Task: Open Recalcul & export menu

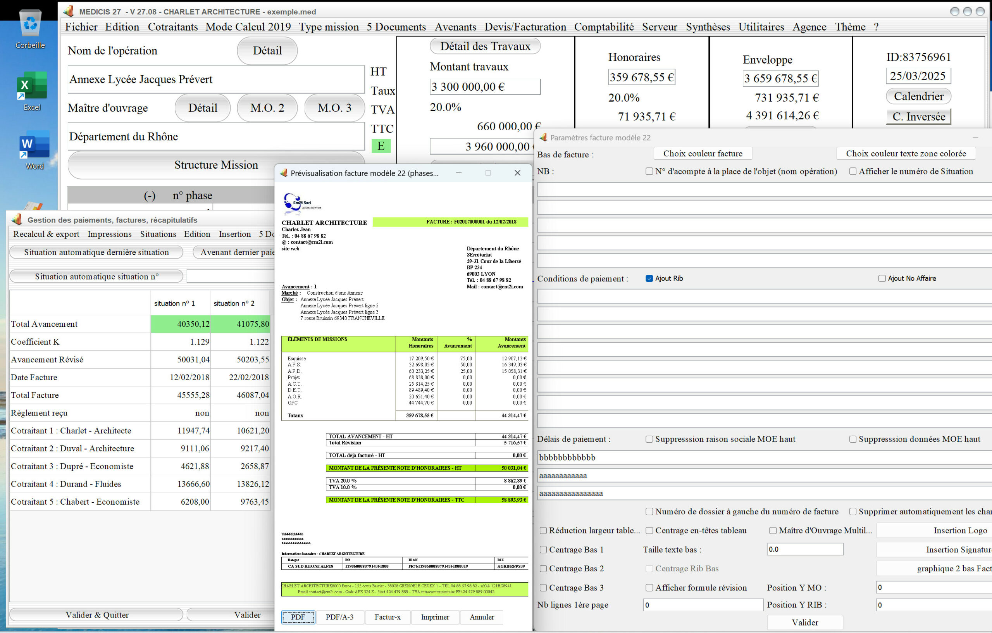Action: click(x=46, y=234)
